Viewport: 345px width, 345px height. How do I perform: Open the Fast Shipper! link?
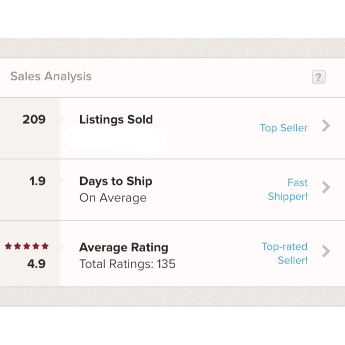288,189
